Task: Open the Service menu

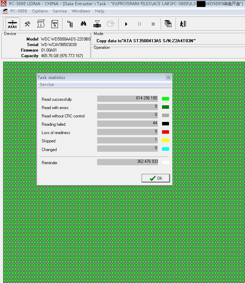Action: click(60, 11)
